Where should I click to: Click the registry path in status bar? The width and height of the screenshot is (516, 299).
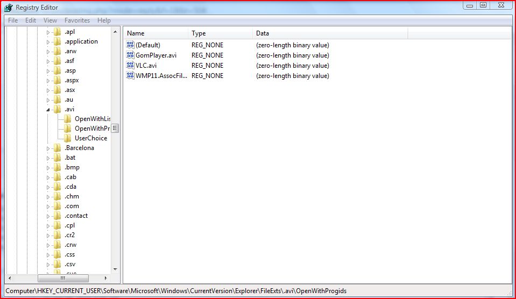point(176,291)
